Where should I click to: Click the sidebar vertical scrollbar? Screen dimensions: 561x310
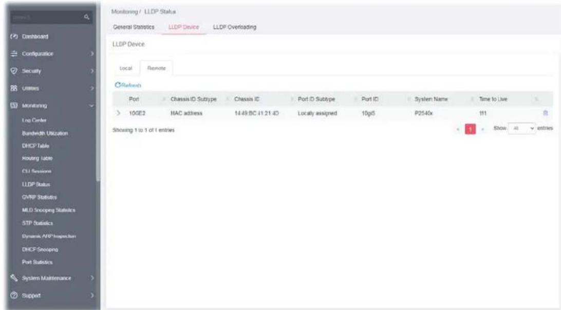(x=99, y=93)
